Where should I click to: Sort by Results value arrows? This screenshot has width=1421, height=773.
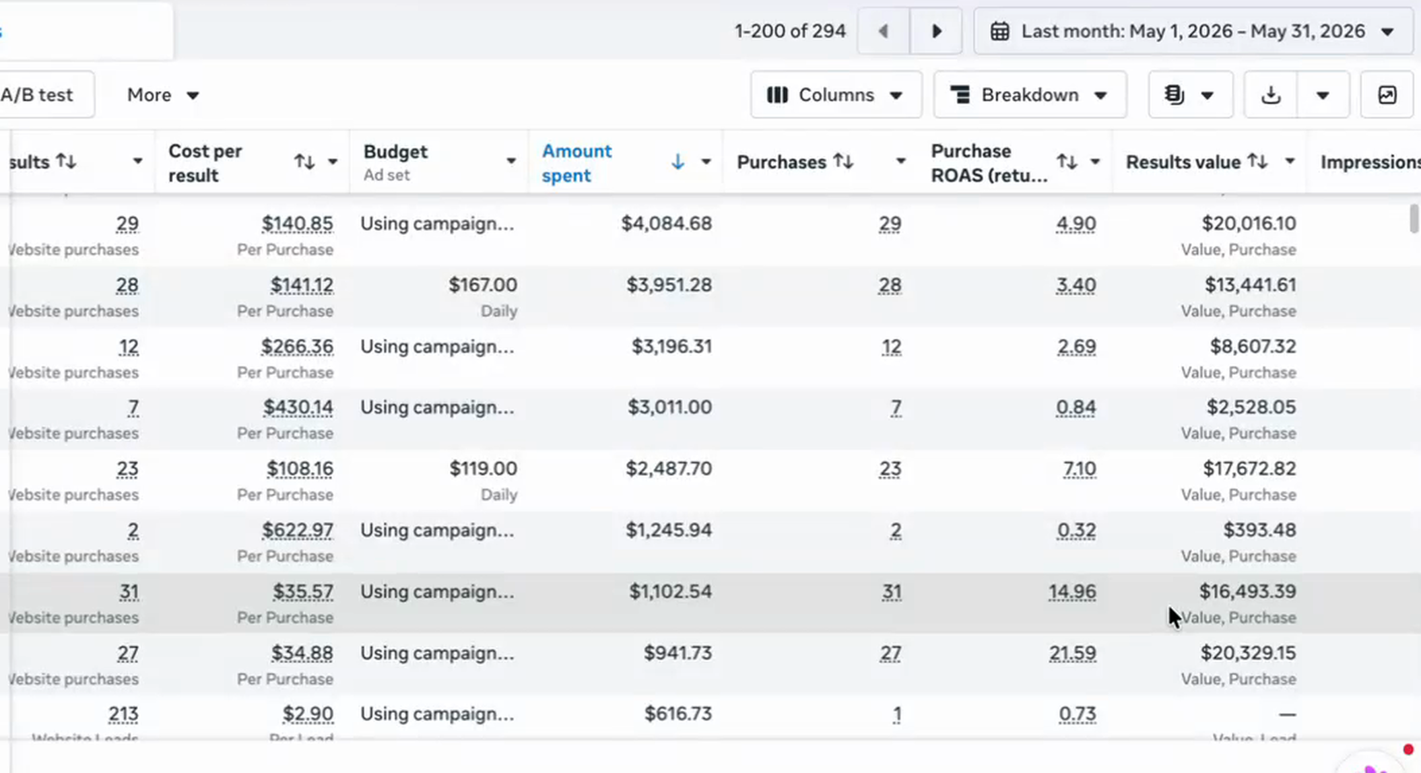click(1257, 162)
